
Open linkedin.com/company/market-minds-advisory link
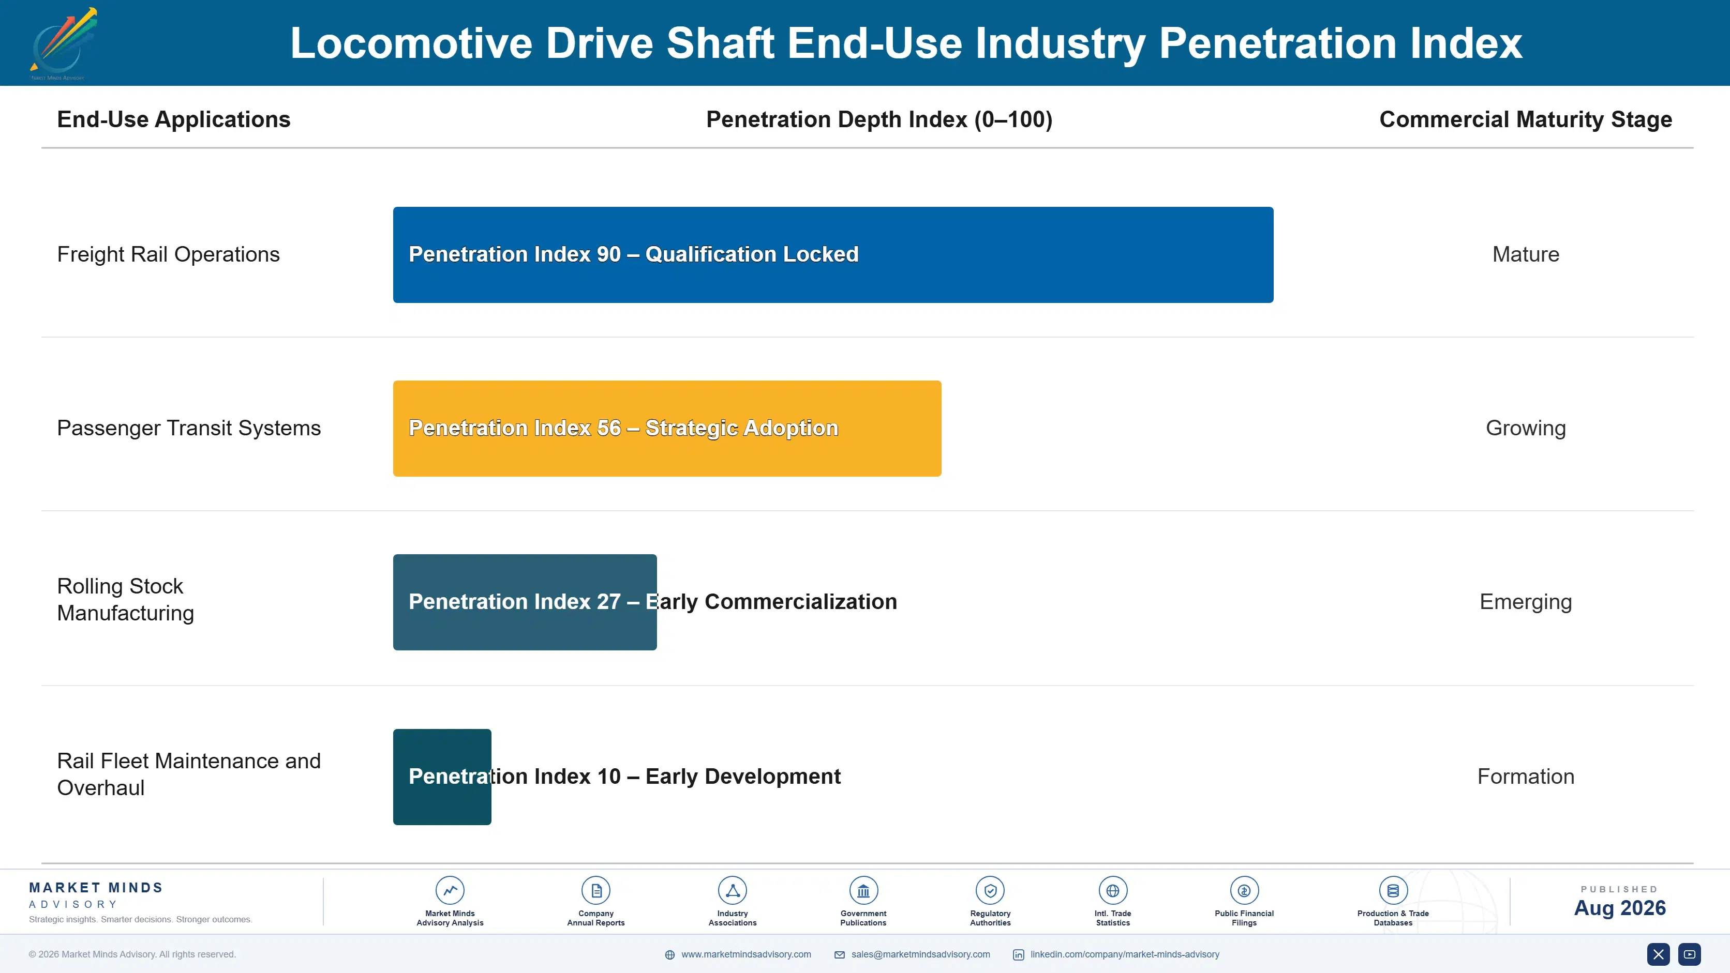click(1125, 954)
